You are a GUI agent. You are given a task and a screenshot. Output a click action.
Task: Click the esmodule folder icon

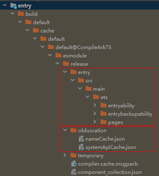tap(58, 55)
